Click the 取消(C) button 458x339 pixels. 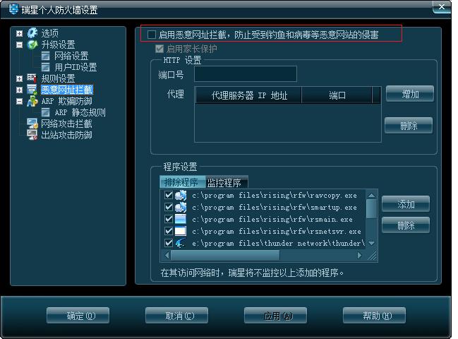[176, 315]
